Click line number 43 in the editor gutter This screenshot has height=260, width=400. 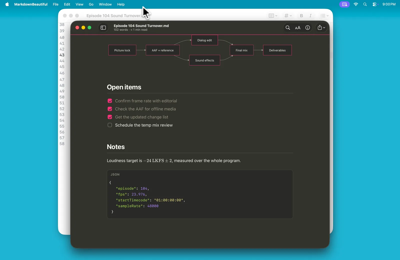click(x=62, y=55)
